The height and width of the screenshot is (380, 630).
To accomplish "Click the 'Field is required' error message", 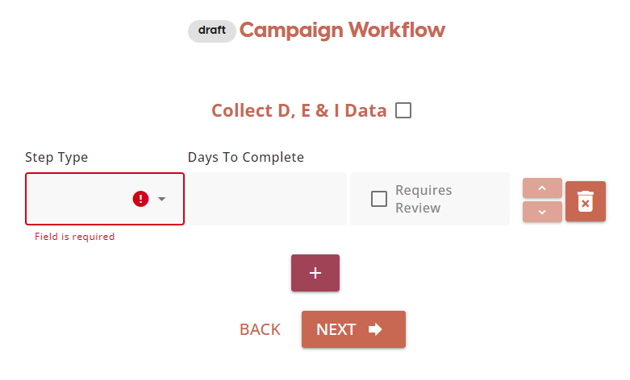I will pyautogui.click(x=75, y=237).
